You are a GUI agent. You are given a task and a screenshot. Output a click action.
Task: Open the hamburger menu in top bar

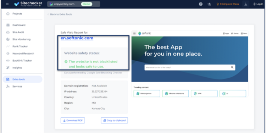coord(7,4)
